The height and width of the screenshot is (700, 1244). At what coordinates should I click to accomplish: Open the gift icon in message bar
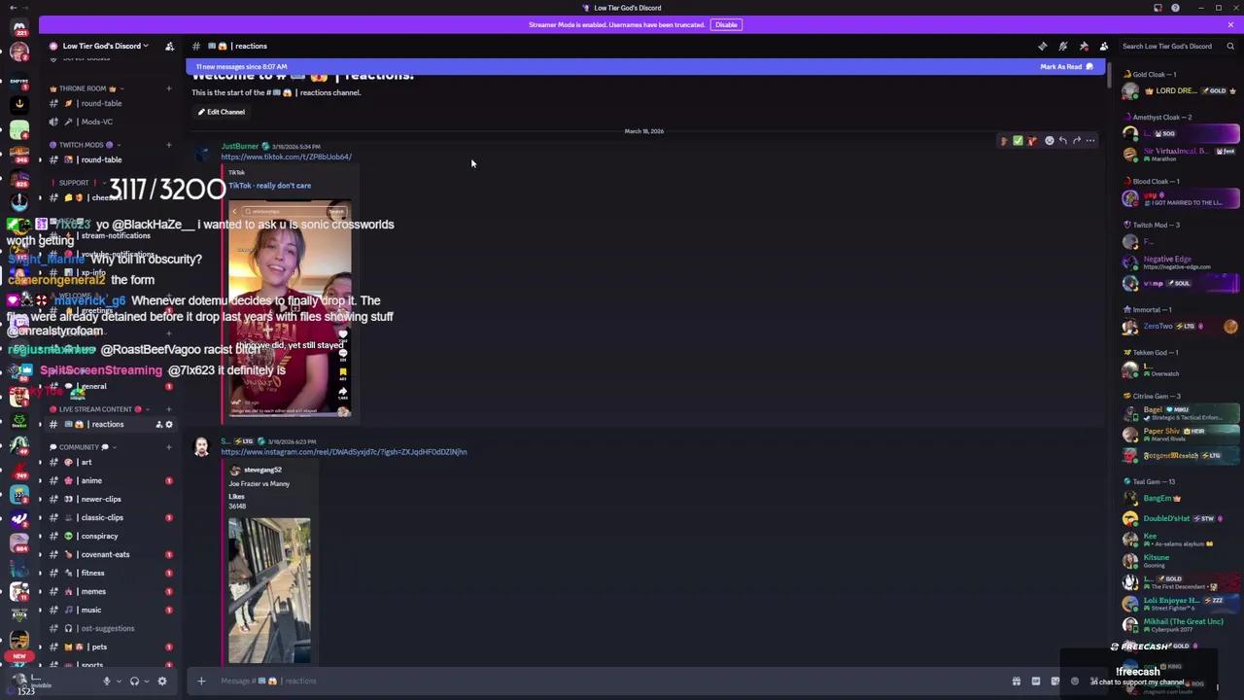[x=1017, y=682]
